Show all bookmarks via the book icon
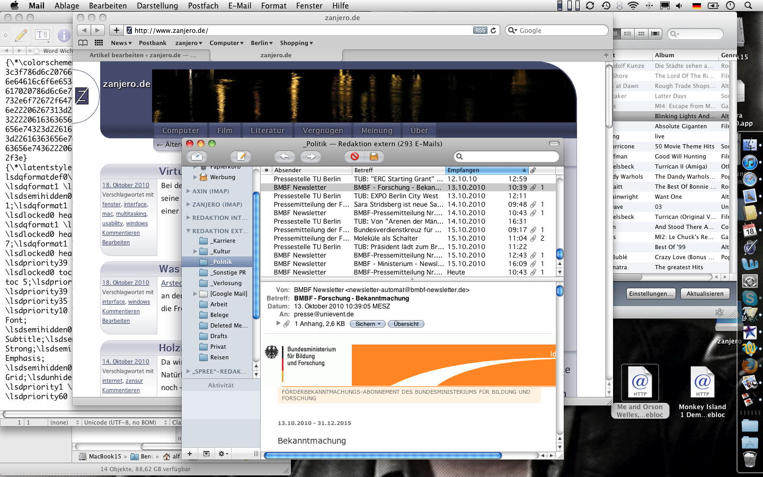The width and height of the screenshot is (763, 477). [83, 43]
